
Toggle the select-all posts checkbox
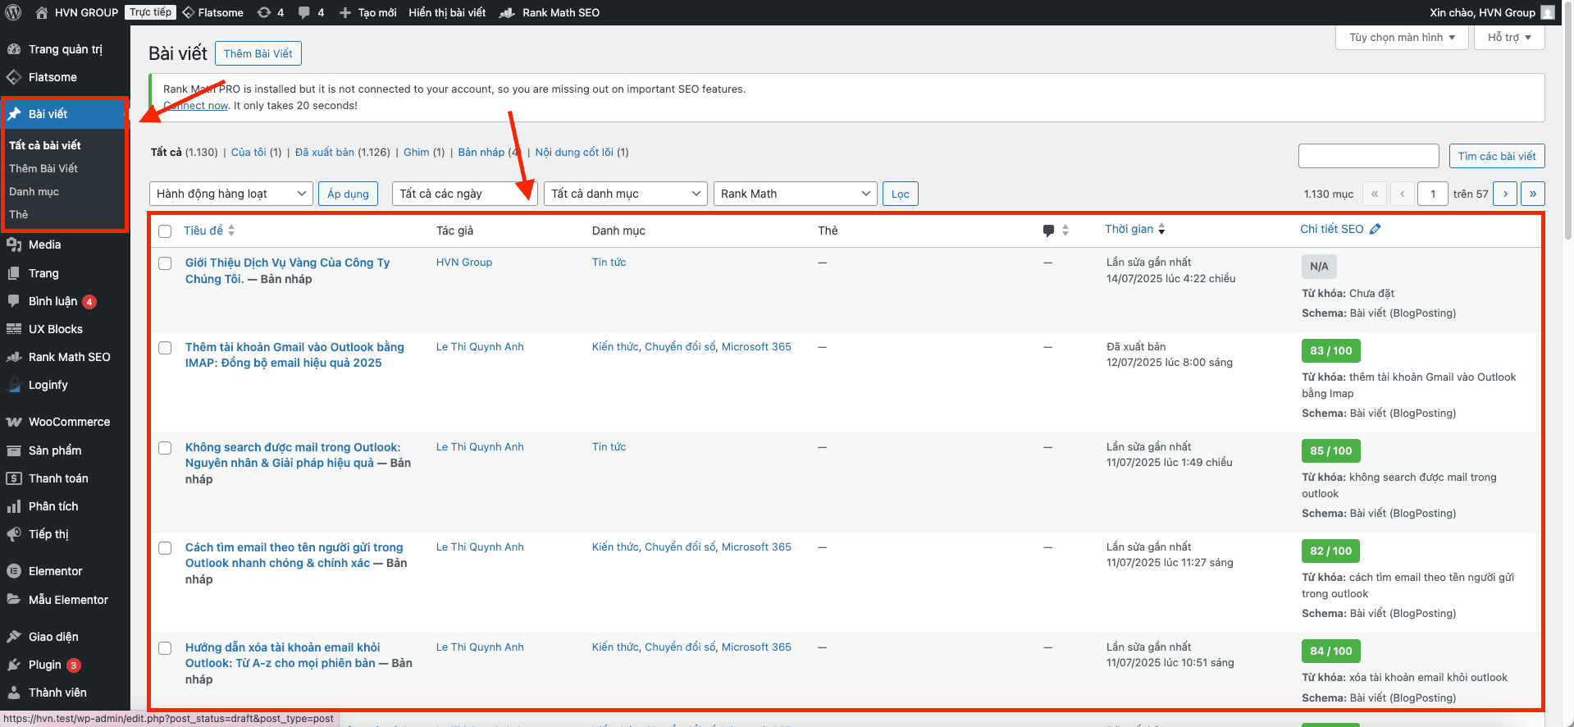(x=165, y=231)
